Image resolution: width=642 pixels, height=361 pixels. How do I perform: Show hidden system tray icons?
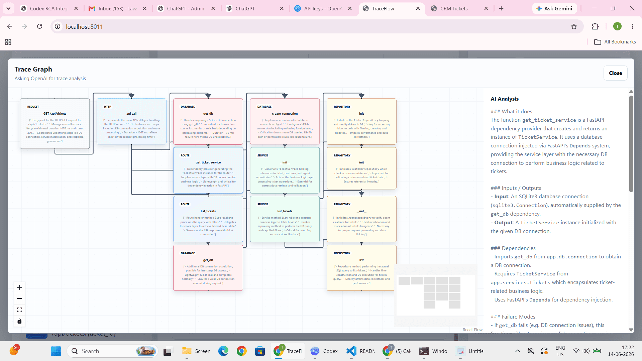[518, 351]
